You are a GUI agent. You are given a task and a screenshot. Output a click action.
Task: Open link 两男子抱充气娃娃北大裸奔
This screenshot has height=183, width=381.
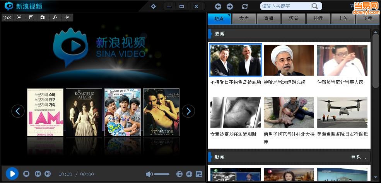point(289,138)
